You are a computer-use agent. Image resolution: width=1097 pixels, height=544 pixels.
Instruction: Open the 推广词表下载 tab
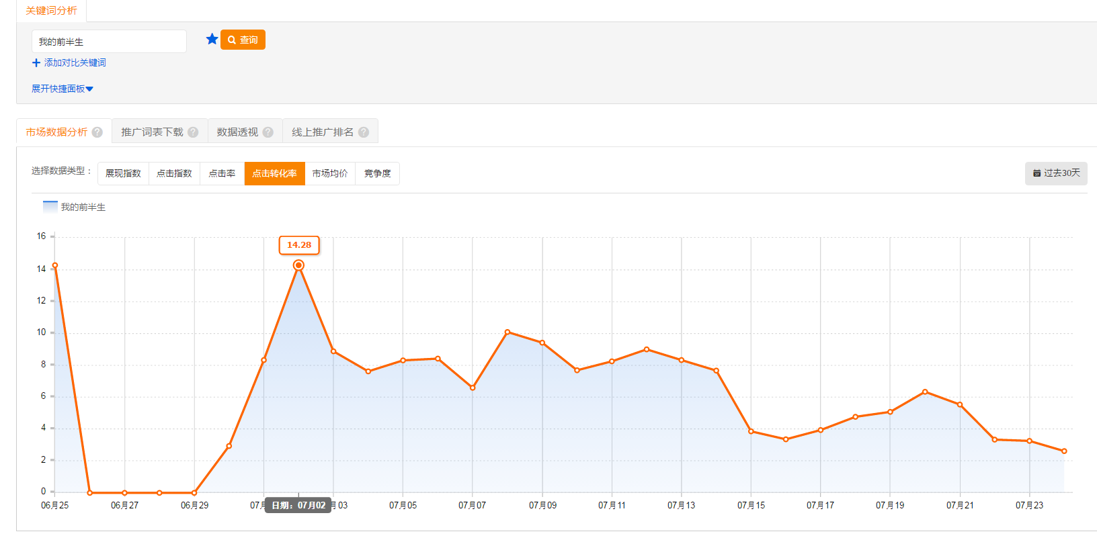coord(152,132)
